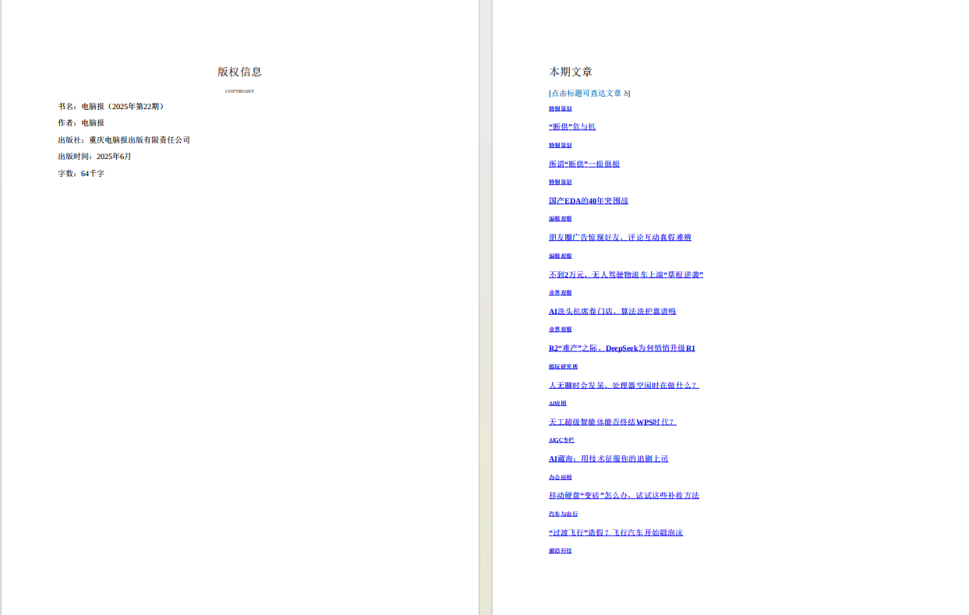
Task: Click the small COPYRIGHT subtitle
Action: click(x=239, y=91)
